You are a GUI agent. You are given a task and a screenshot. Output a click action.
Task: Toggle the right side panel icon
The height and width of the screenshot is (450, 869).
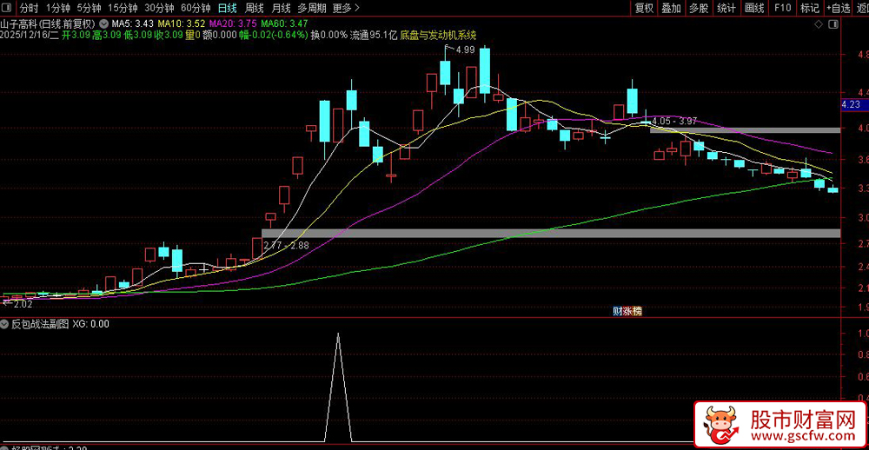point(833,24)
